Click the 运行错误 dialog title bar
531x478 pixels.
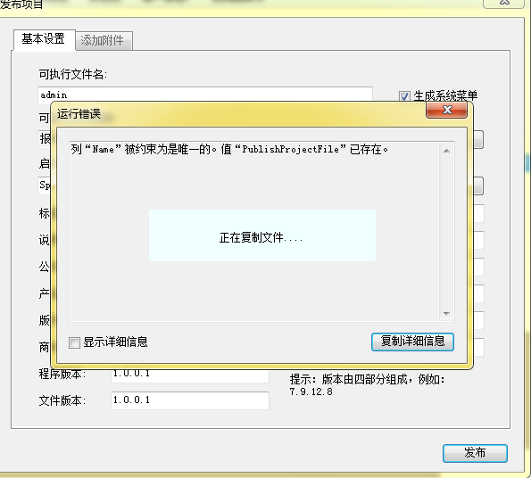(237, 113)
